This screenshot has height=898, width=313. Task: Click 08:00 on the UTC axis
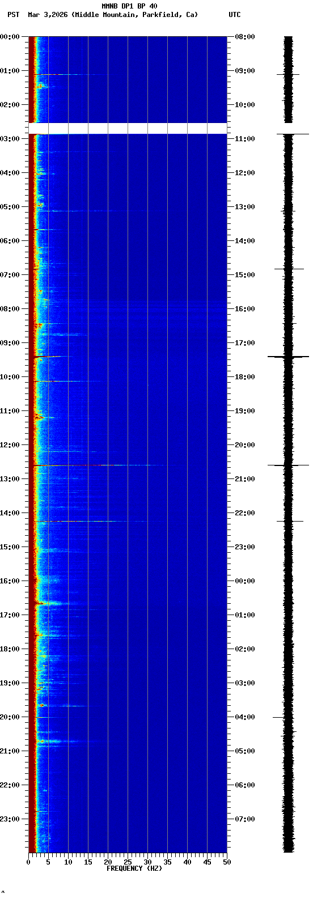click(x=245, y=37)
